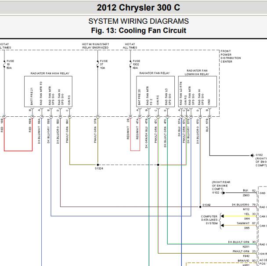Click the "Fig. 13: Cooling Fan Circuit" caption

[x=138, y=30]
